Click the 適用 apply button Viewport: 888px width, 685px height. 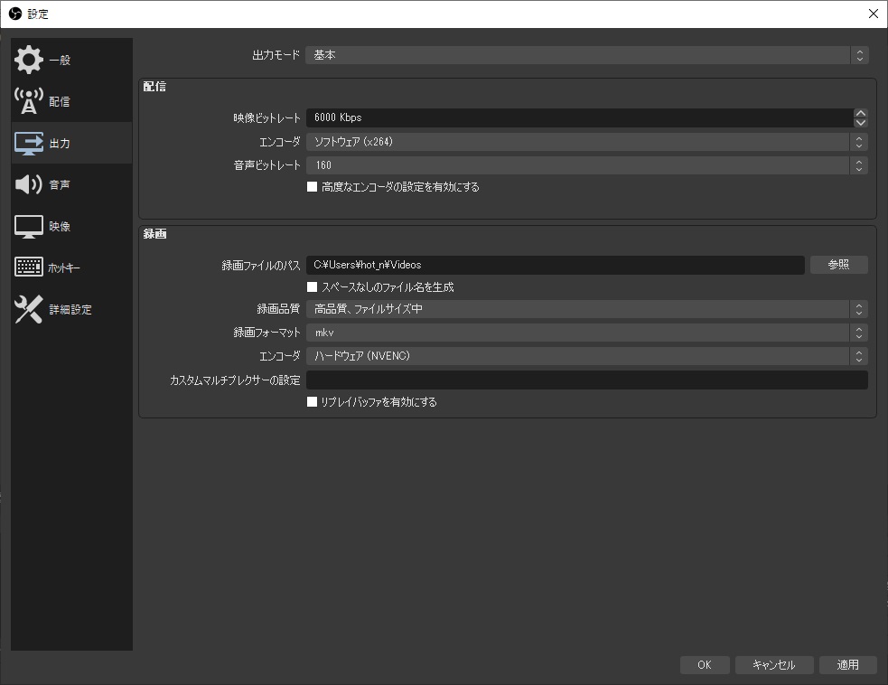pyautogui.click(x=847, y=664)
